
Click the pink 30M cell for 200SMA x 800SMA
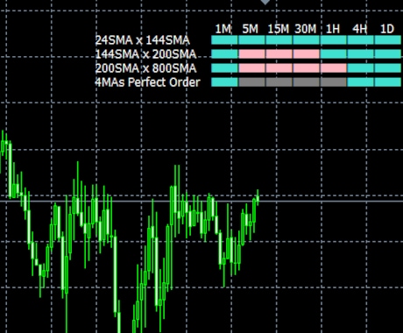(306, 68)
